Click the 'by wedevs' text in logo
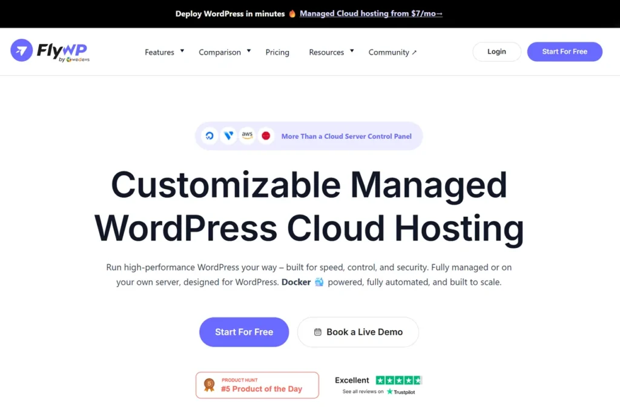The height and width of the screenshot is (413, 620). 74,60
